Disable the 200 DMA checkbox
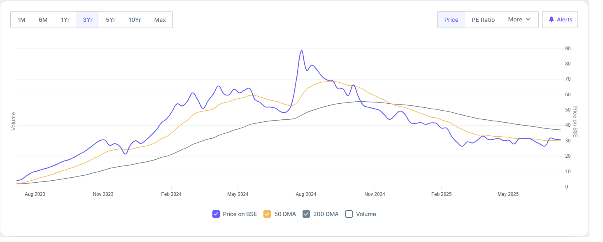603x242 pixels. pos(306,214)
